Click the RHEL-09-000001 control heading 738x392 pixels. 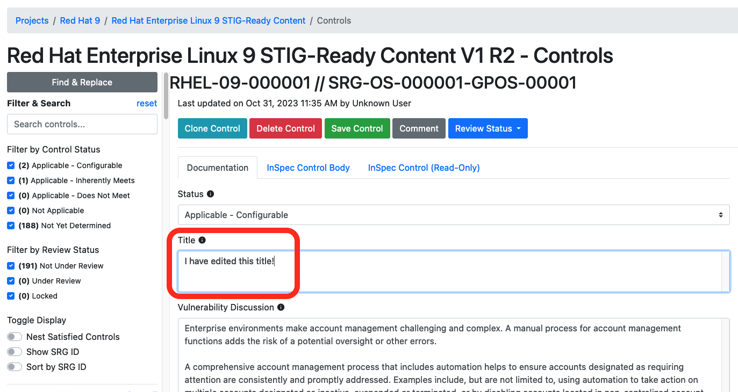(x=373, y=83)
